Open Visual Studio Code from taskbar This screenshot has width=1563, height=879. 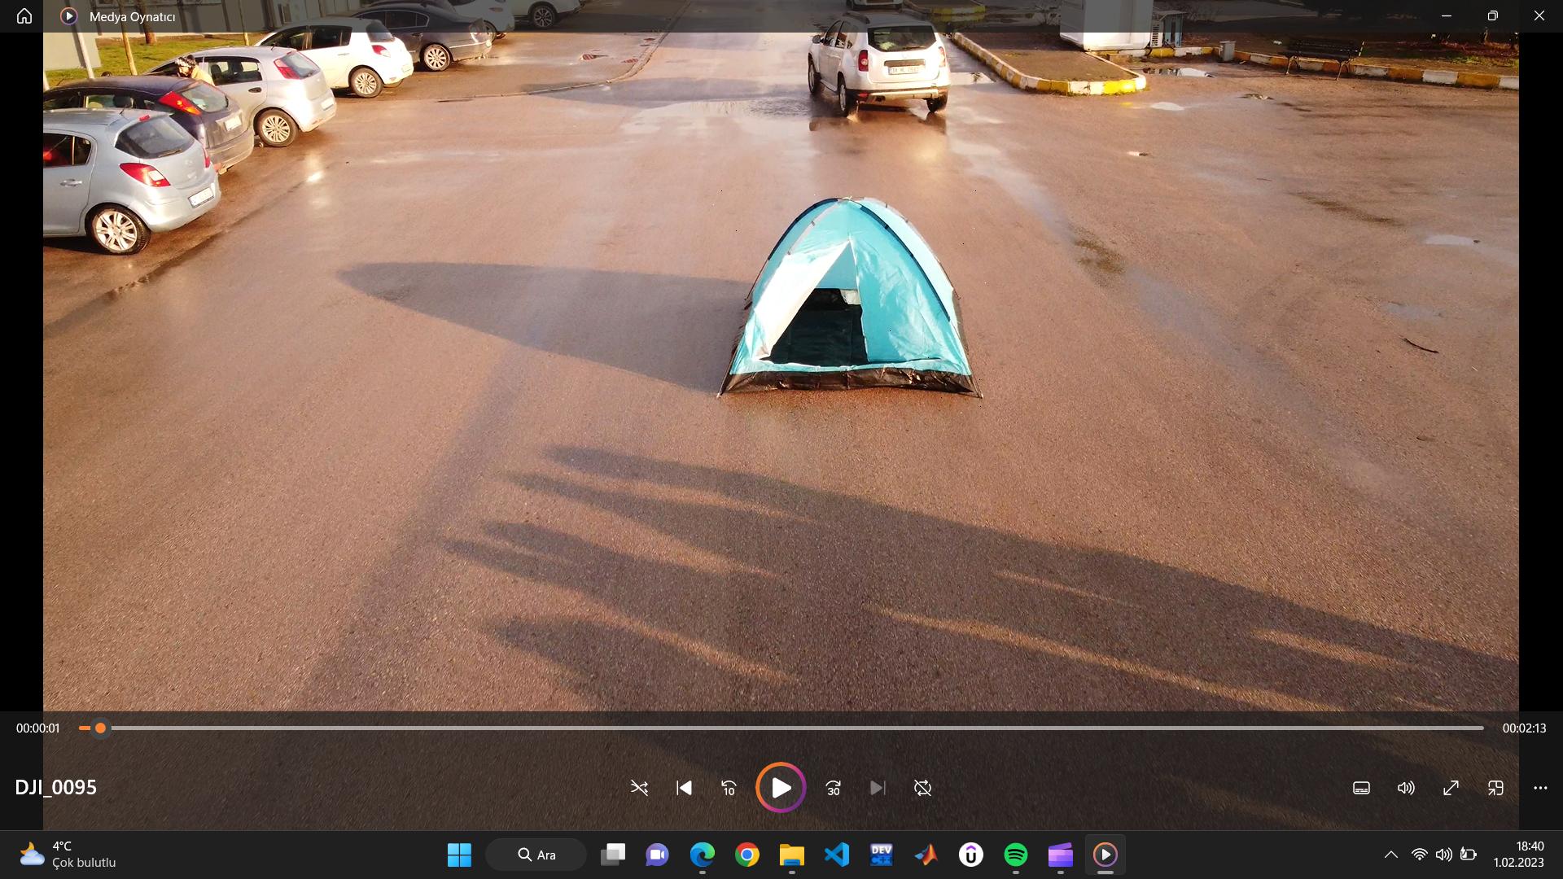pos(837,855)
